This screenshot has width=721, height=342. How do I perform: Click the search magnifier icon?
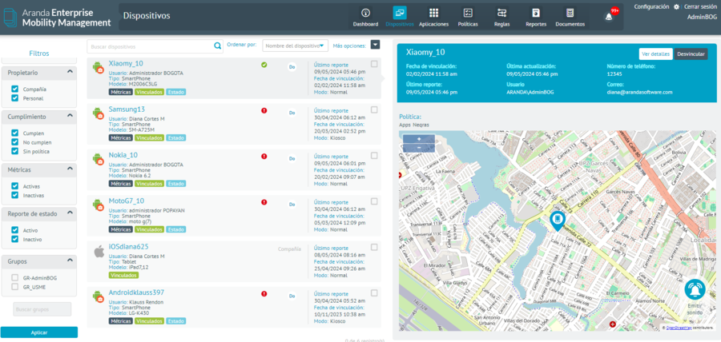pyautogui.click(x=217, y=46)
